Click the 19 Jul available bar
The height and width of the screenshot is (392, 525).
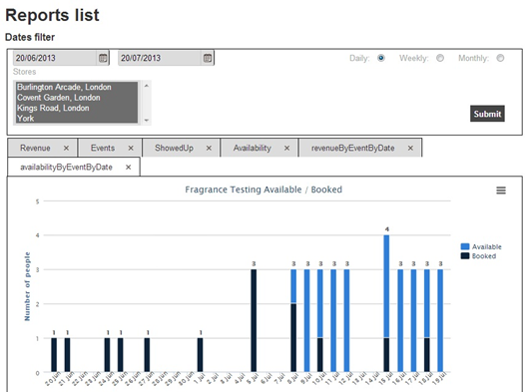(x=440, y=320)
